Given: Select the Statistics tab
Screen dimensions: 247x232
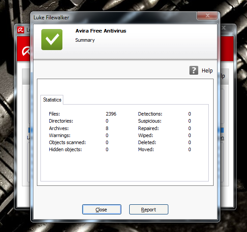Looking at the screenshot, I should (x=52, y=100).
